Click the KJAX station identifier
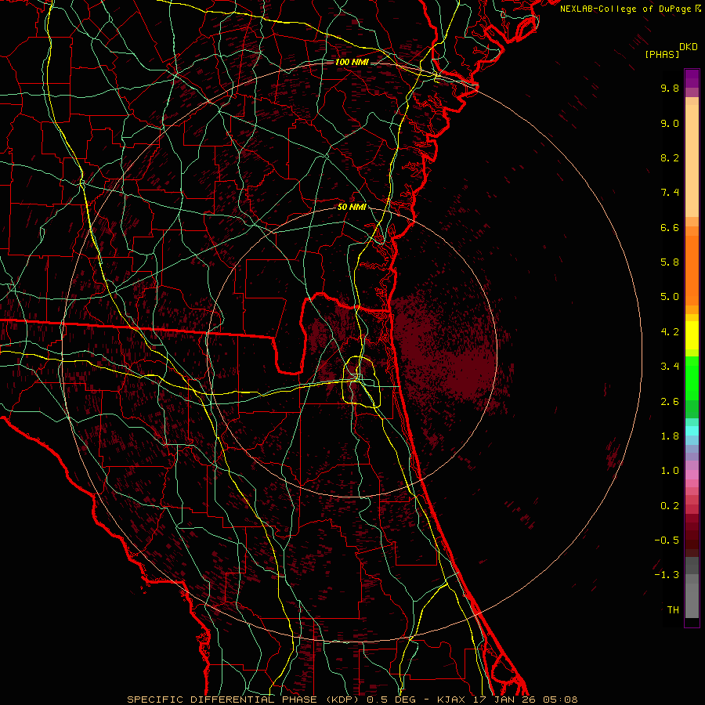Screen dimensions: 705x705 point(452,700)
